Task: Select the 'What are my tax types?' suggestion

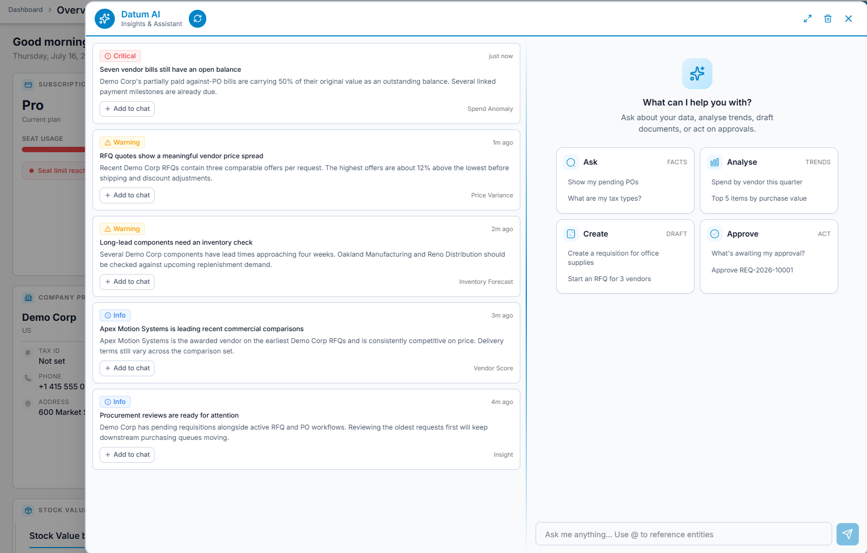Action: (605, 198)
